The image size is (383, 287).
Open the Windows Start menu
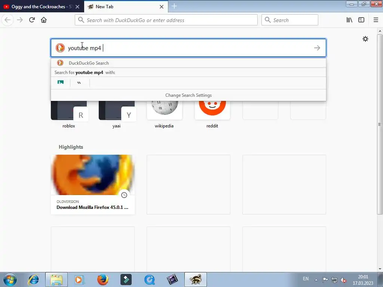(10, 280)
